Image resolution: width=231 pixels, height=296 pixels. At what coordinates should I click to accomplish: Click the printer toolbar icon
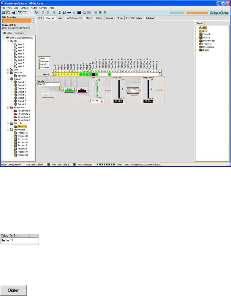click(x=69, y=12)
